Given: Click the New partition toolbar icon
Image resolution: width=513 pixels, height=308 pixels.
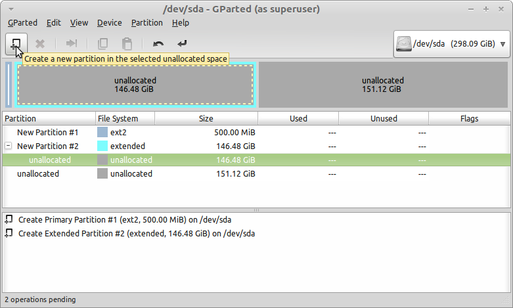Looking at the screenshot, I should click(16, 44).
